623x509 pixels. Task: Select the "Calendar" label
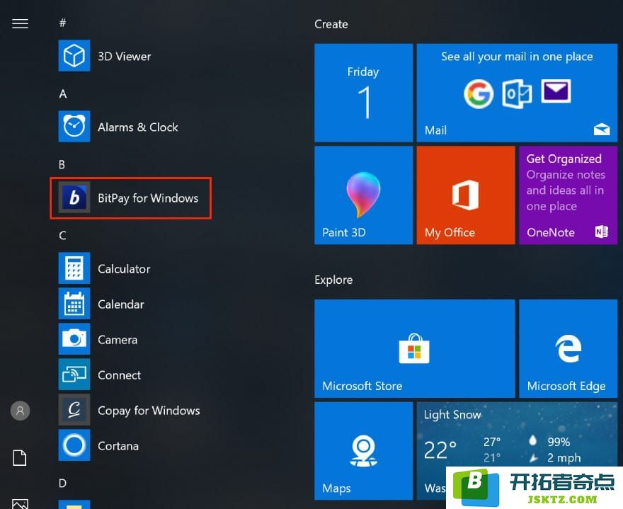[121, 304]
